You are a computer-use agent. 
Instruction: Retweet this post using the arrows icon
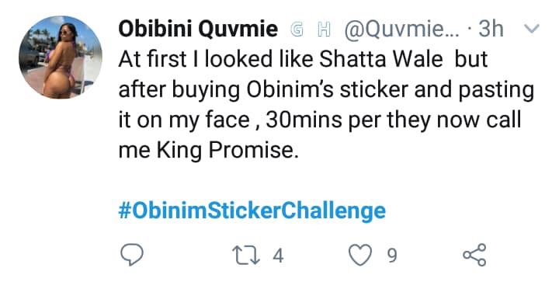pyautogui.click(x=245, y=256)
